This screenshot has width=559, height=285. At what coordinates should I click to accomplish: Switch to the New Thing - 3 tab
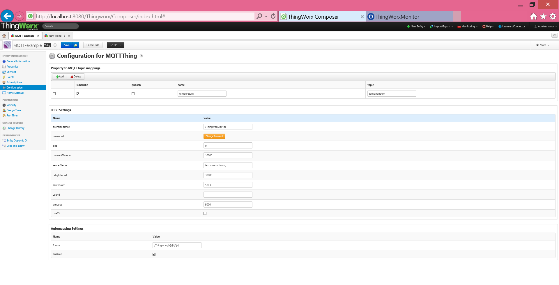(57, 36)
